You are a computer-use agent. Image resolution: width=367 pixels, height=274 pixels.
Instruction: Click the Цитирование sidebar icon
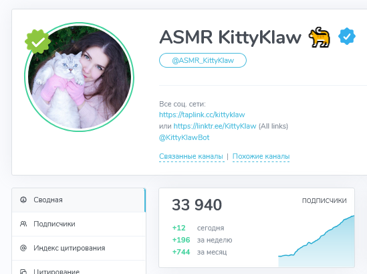tap(23, 271)
